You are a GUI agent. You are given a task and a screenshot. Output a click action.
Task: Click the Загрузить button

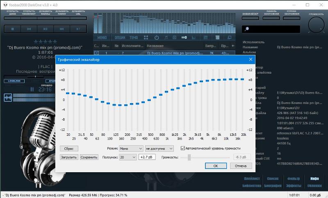tap(69, 157)
